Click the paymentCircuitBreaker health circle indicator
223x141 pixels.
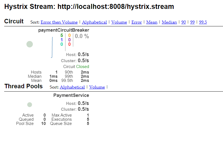[30, 44]
